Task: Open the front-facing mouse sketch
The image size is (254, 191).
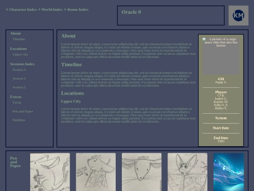Action: tap(142, 172)
